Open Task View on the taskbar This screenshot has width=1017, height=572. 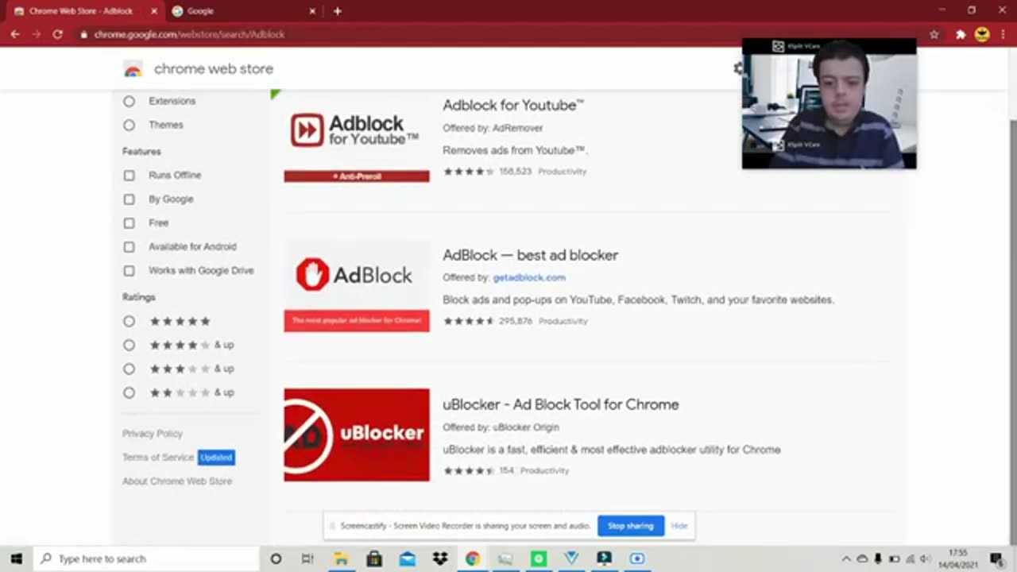click(x=307, y=558)
